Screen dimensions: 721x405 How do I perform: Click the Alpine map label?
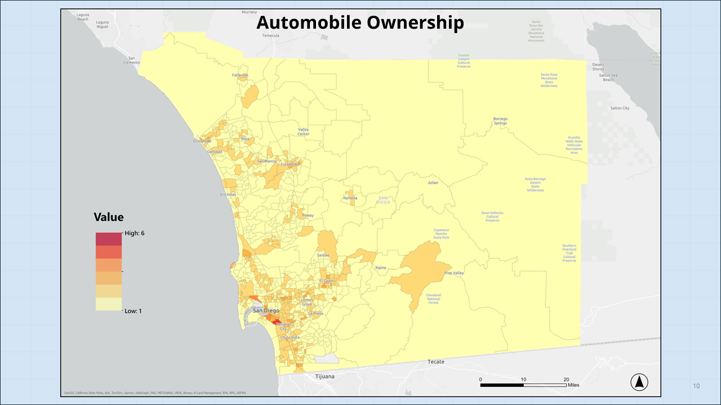[x=381, y=268]
